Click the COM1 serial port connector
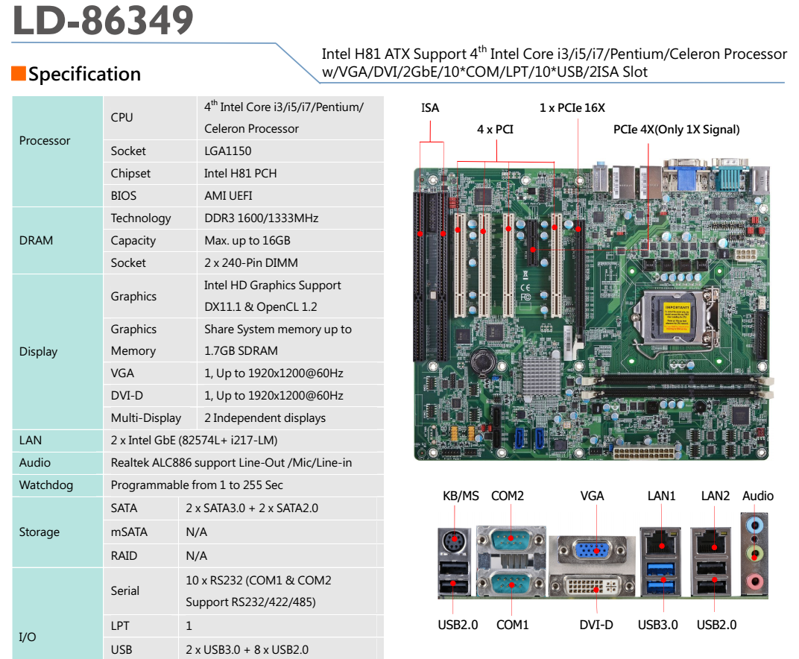Screen dimensions: 799x659 (x=511, y=583)
